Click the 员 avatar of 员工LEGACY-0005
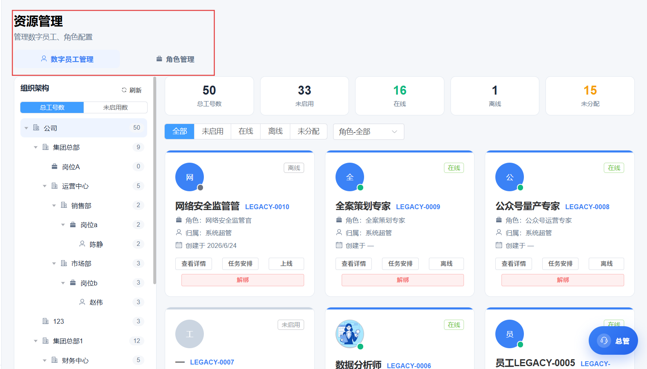 (x=510, y=334)
